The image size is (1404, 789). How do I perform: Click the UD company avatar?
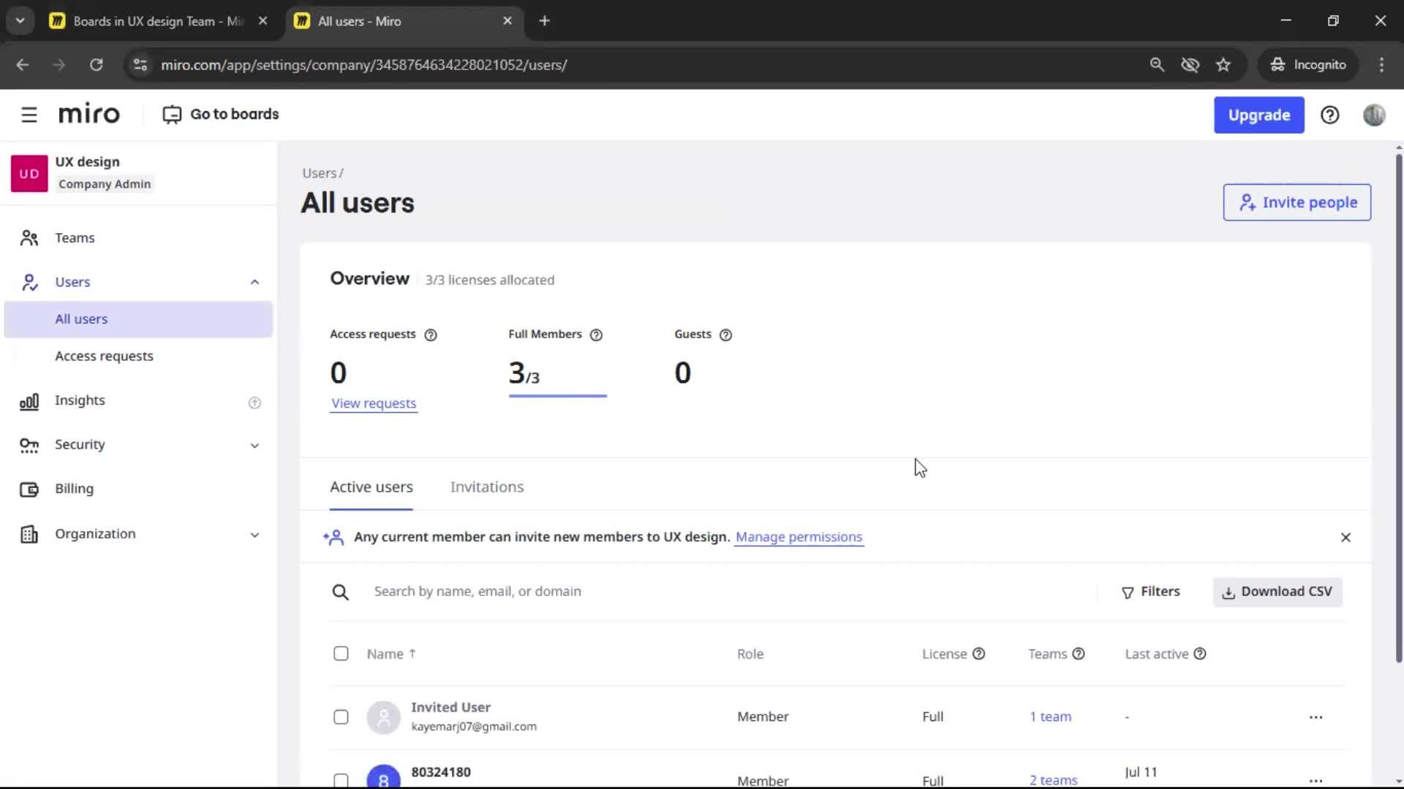coord(29,173)
